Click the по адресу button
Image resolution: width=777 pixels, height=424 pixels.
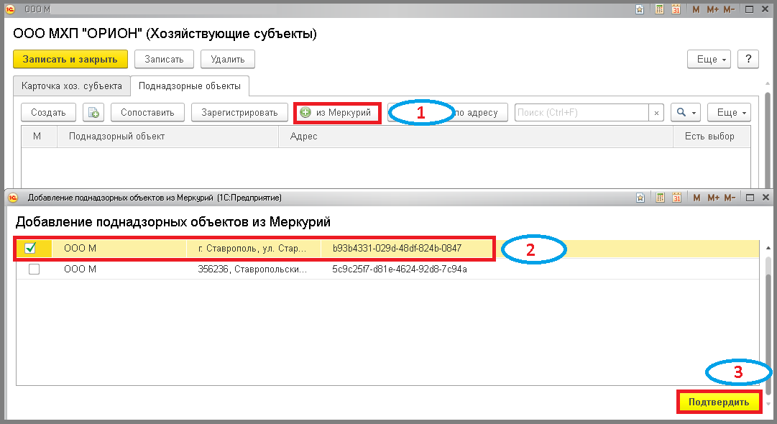(x=477, y=112)
